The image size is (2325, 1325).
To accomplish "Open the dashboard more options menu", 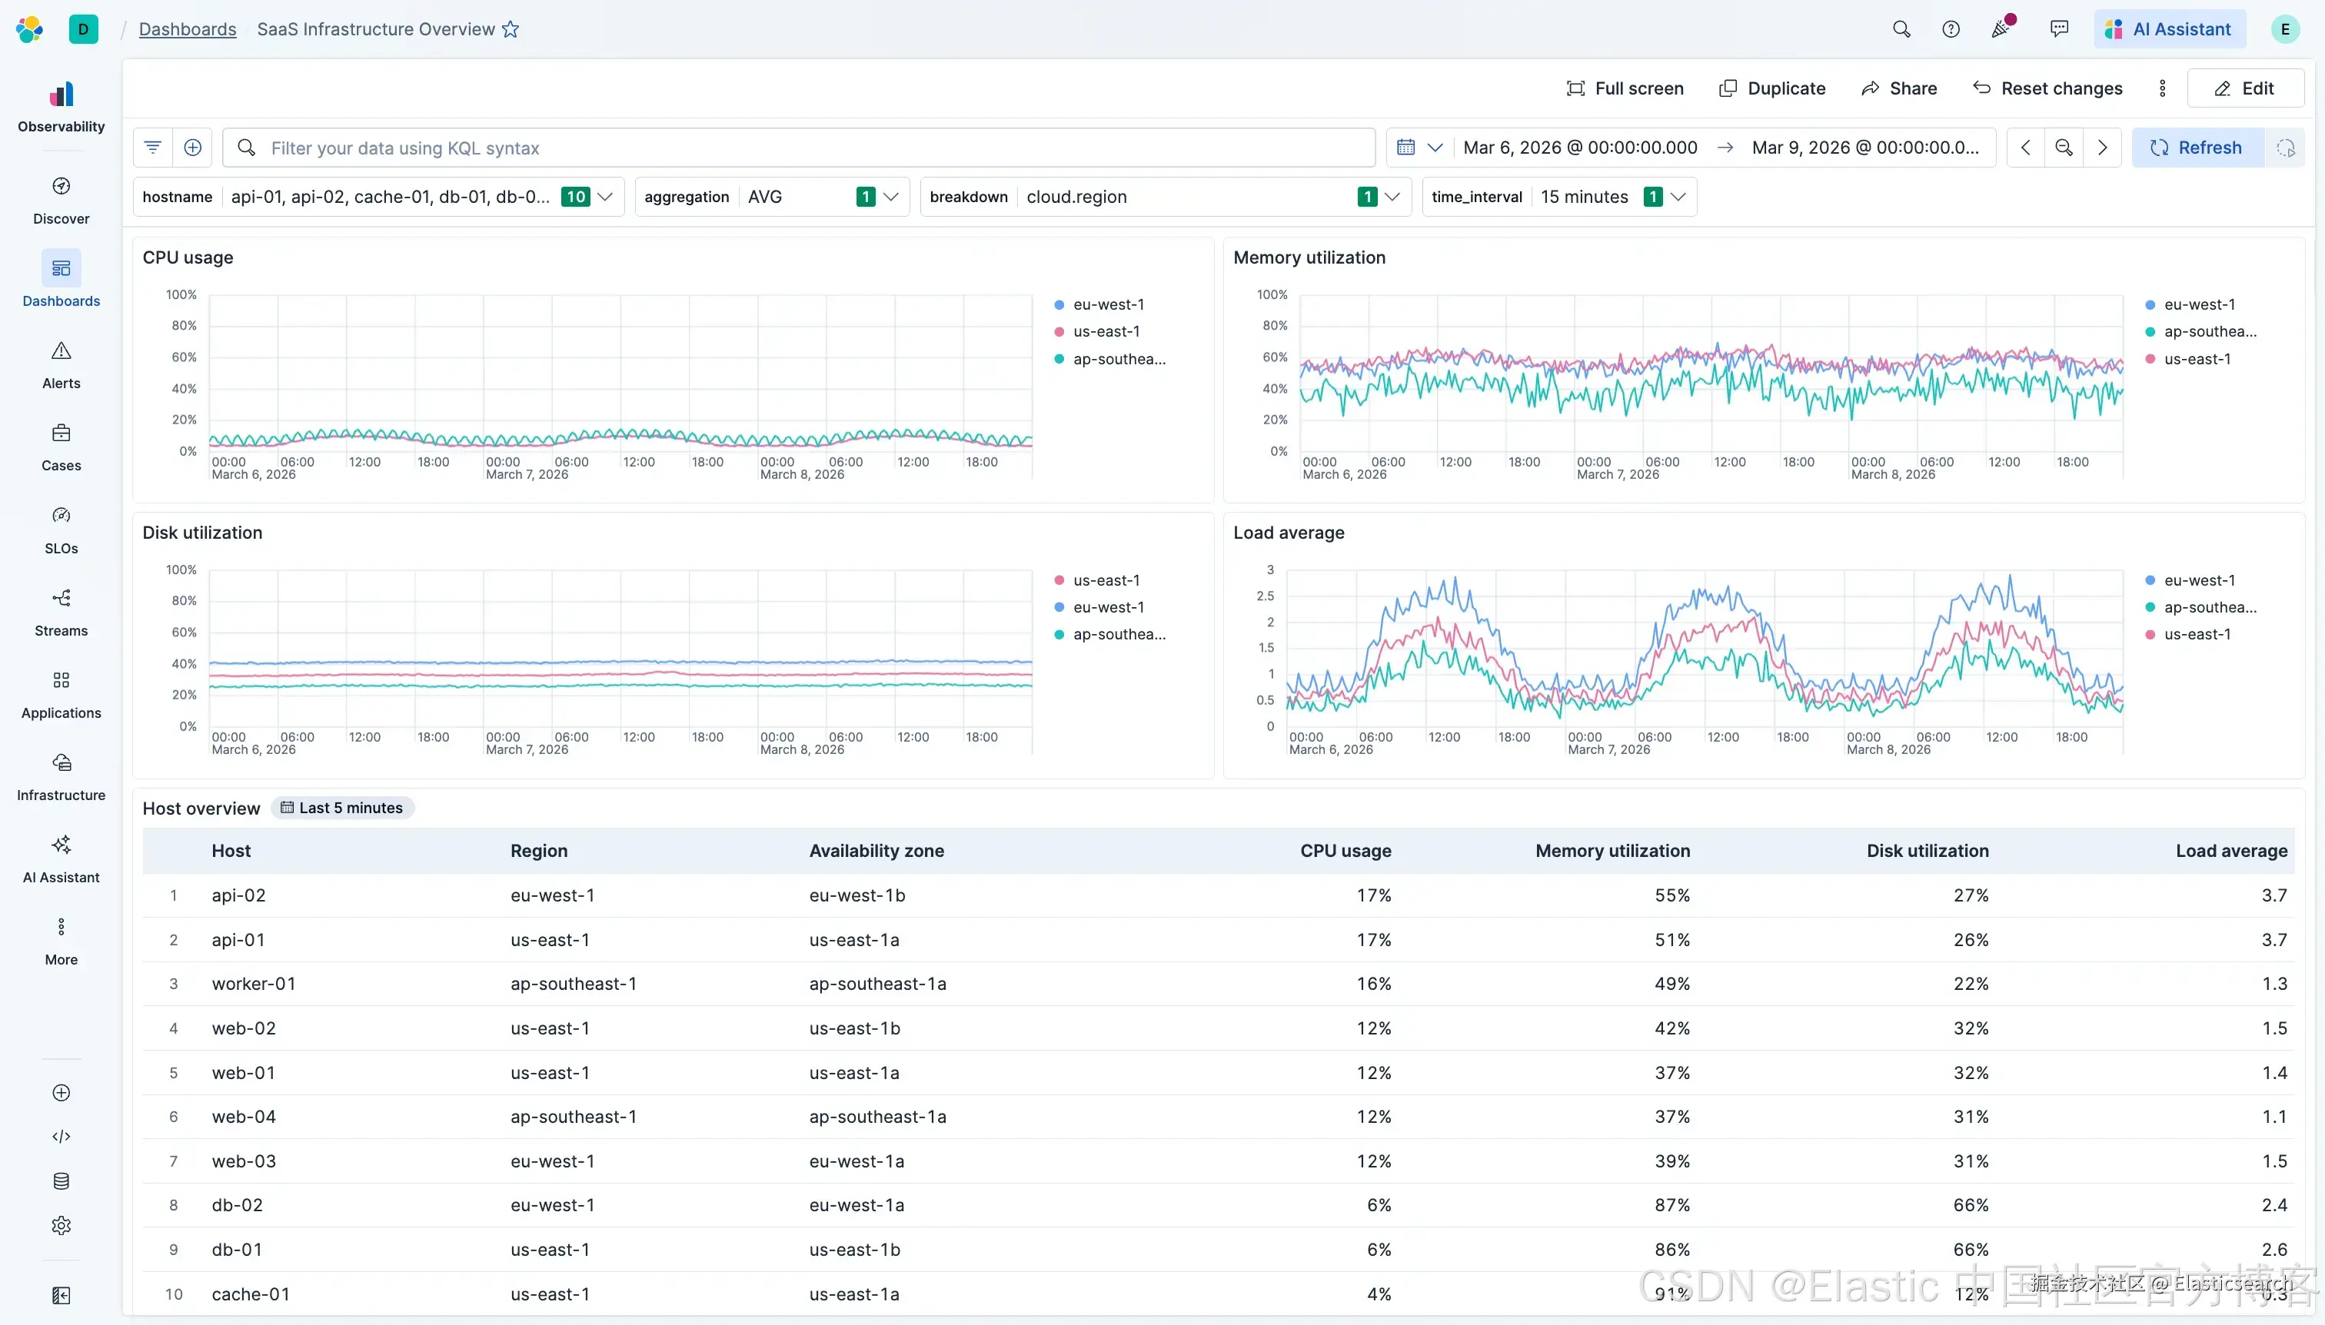I will [x=2162, y=88].
